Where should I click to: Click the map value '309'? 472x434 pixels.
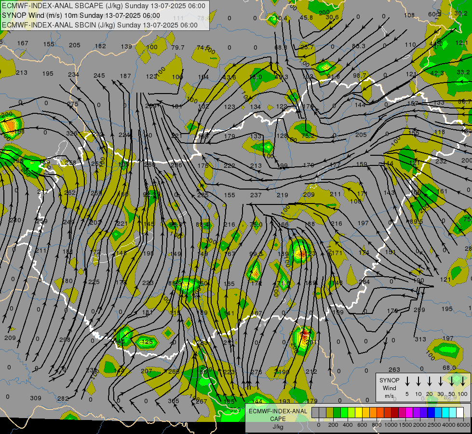pyautogui.click(x=36, y=398)
